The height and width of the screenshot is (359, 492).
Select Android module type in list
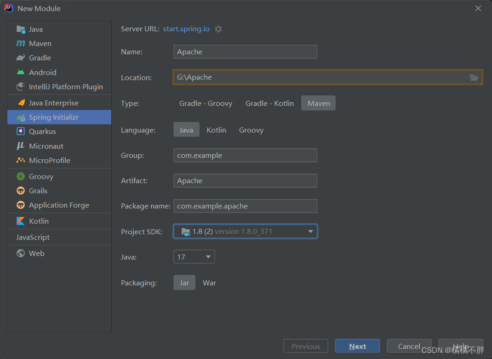[43, 72]
